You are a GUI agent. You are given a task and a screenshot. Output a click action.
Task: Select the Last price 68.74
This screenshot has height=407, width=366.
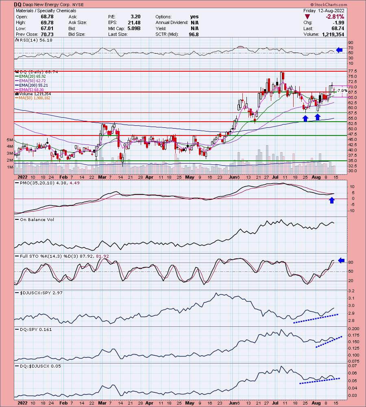pyautogui.click(x=338, y=28)
